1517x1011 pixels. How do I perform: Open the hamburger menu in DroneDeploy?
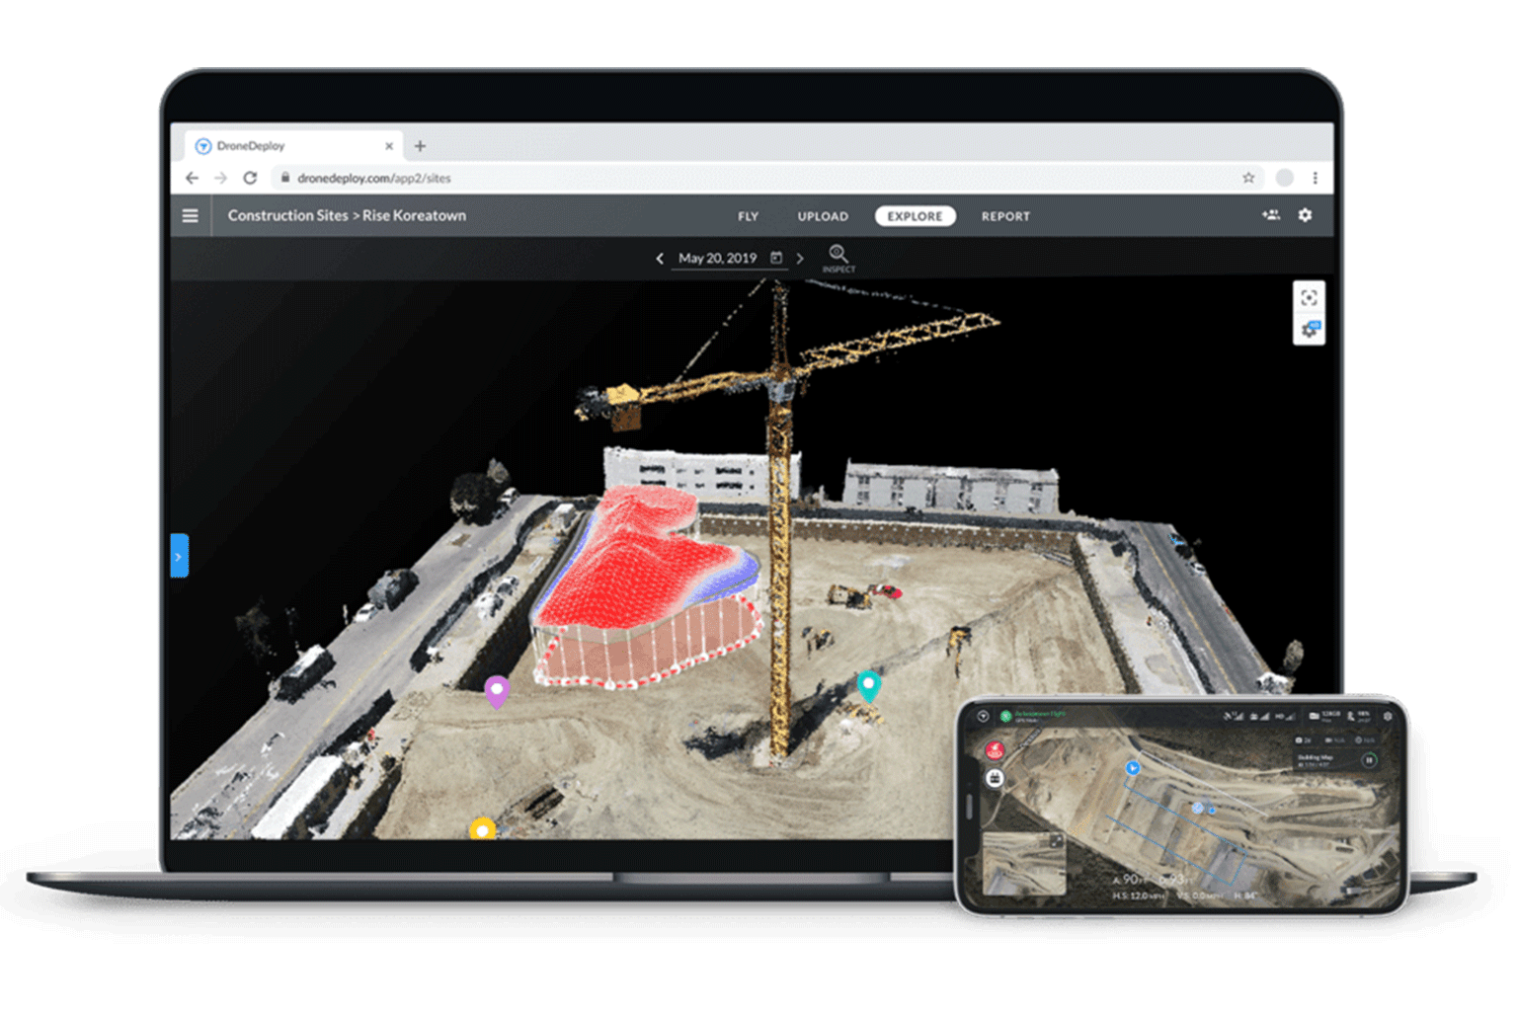[x=191, y=215]
